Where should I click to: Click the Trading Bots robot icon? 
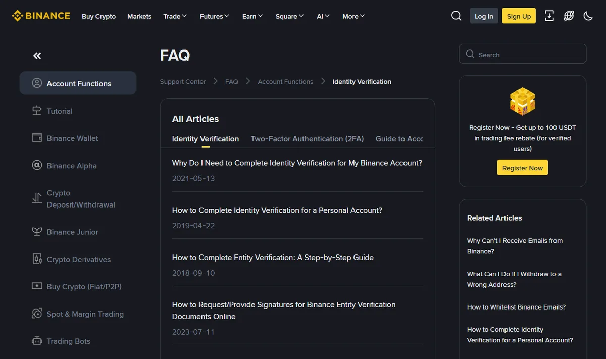[37, 341]
